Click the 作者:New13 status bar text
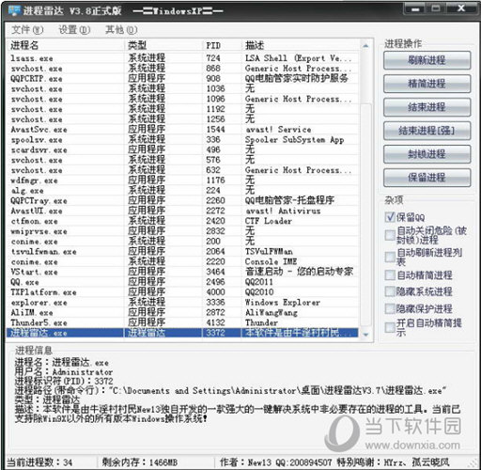 coord(334,462)
